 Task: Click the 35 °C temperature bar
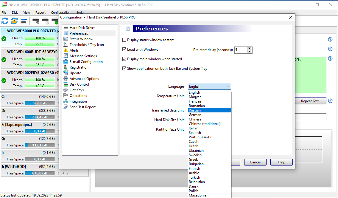40,65
